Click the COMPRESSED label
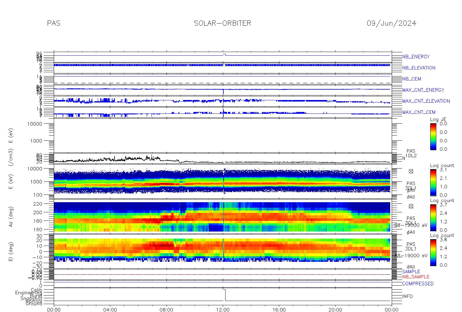 pos(418,284)
